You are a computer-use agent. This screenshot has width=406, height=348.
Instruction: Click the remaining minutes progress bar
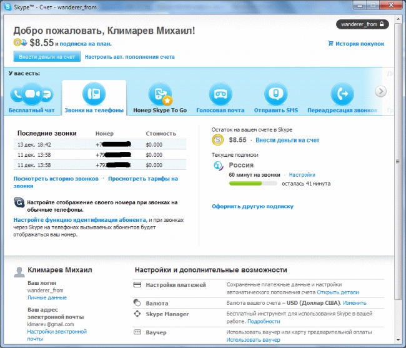point(253,183)
